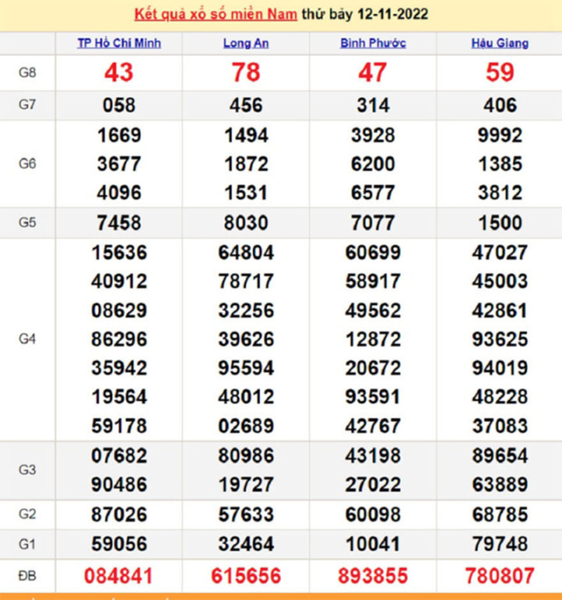Screen dimensions: 562x600
Task: Select the G1 row label
Action: (x=27, y=544)
